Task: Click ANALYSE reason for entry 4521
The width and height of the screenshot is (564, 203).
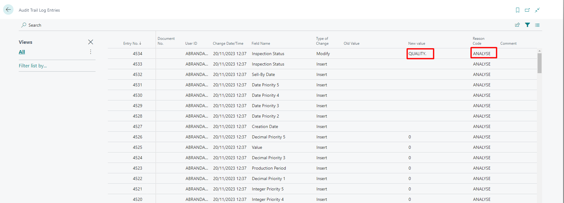Action: click(482, 189)
